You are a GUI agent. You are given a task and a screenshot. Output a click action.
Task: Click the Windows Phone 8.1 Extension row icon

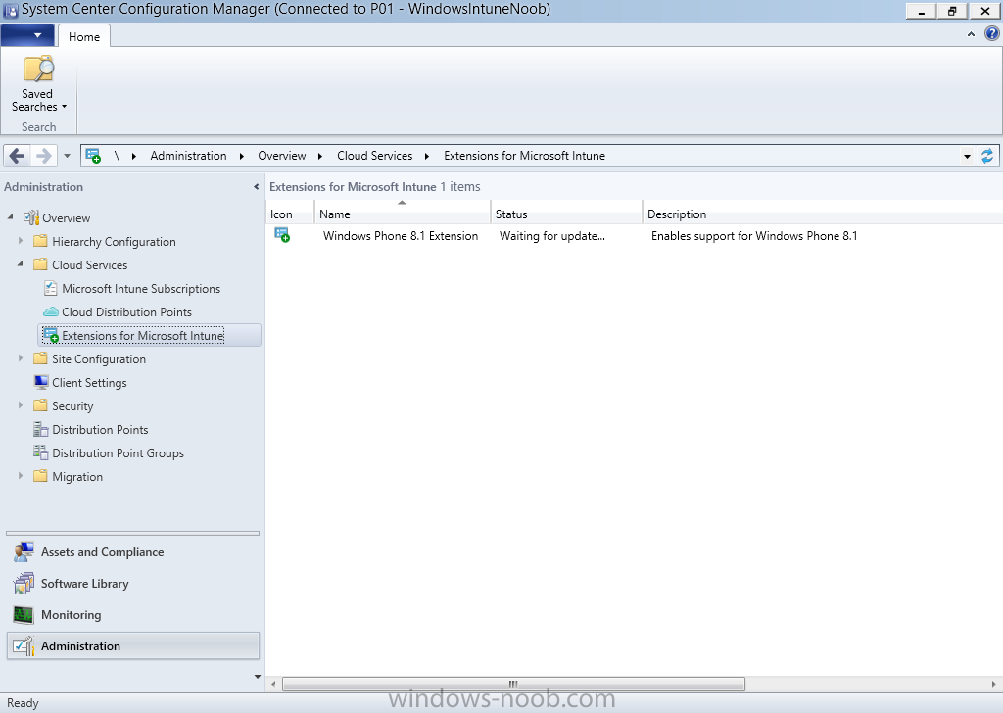point(282,235)
